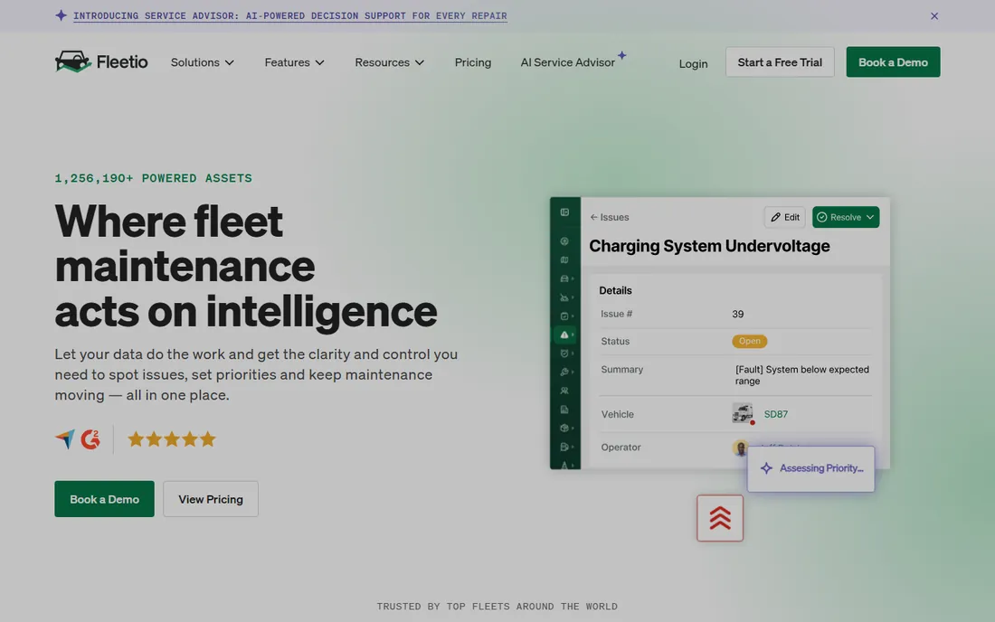Click the dashboard circle icon in sidebar
Screen dimensions: 995x622
pos(564,241)
